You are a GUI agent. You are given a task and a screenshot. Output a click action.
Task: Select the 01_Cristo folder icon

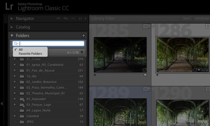22,59
